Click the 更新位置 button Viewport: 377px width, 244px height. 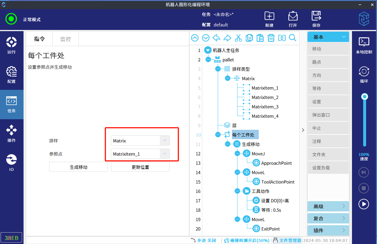[x=140, y=167]
